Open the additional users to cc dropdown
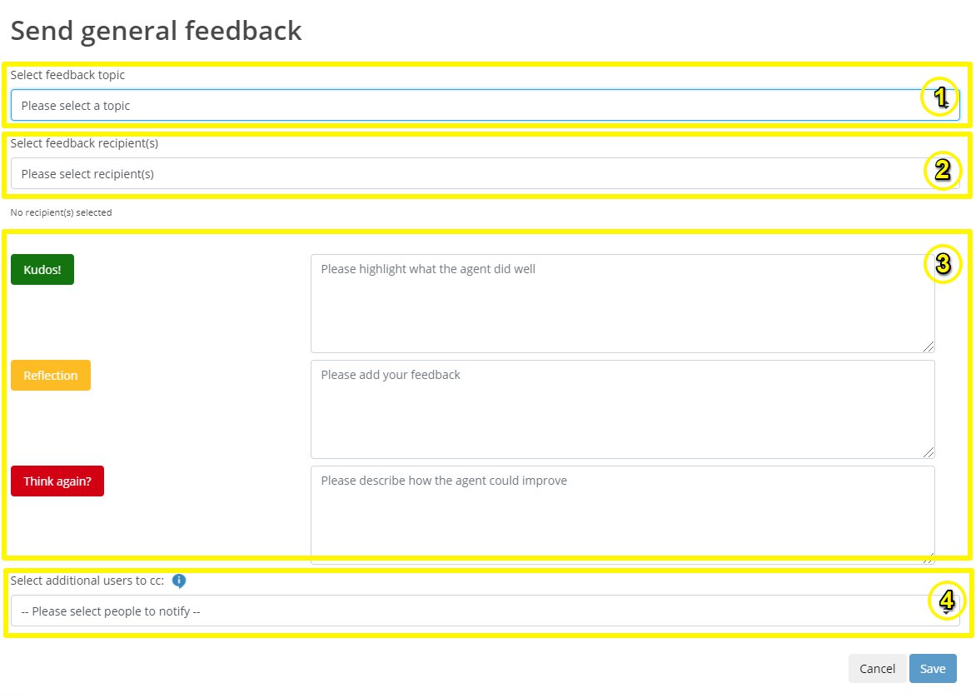The width and height of the screenshot is (976, 698). click(485, 611)
